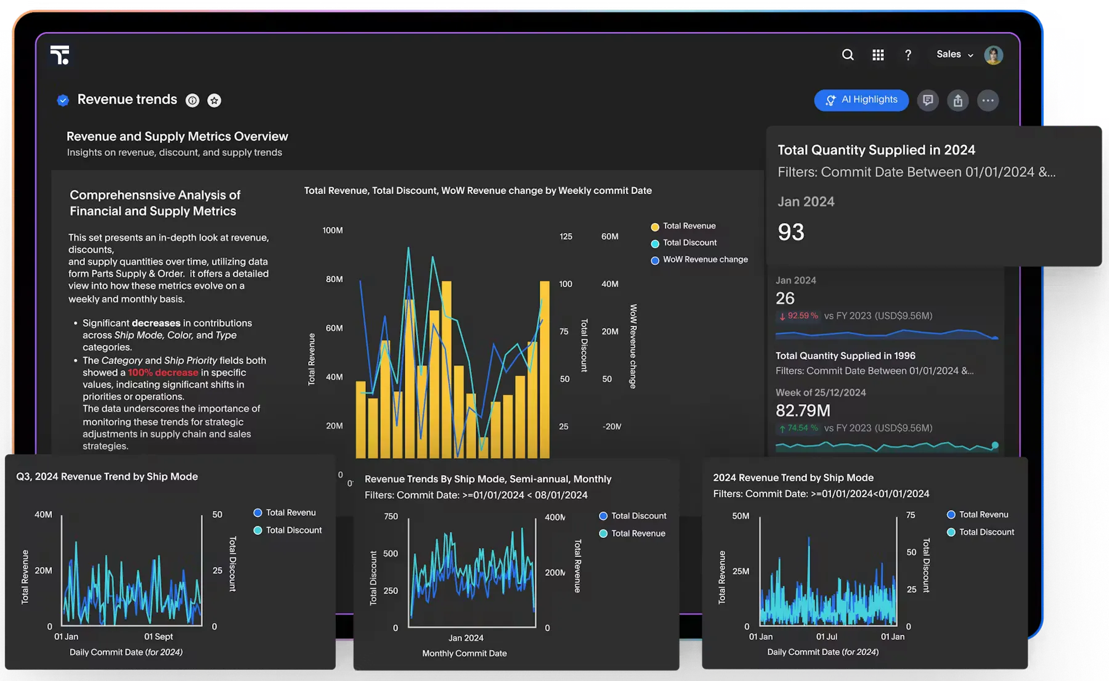Open the comments icon next to AI Highlights
1109x681 pixels.
click(x=928, y=100)
